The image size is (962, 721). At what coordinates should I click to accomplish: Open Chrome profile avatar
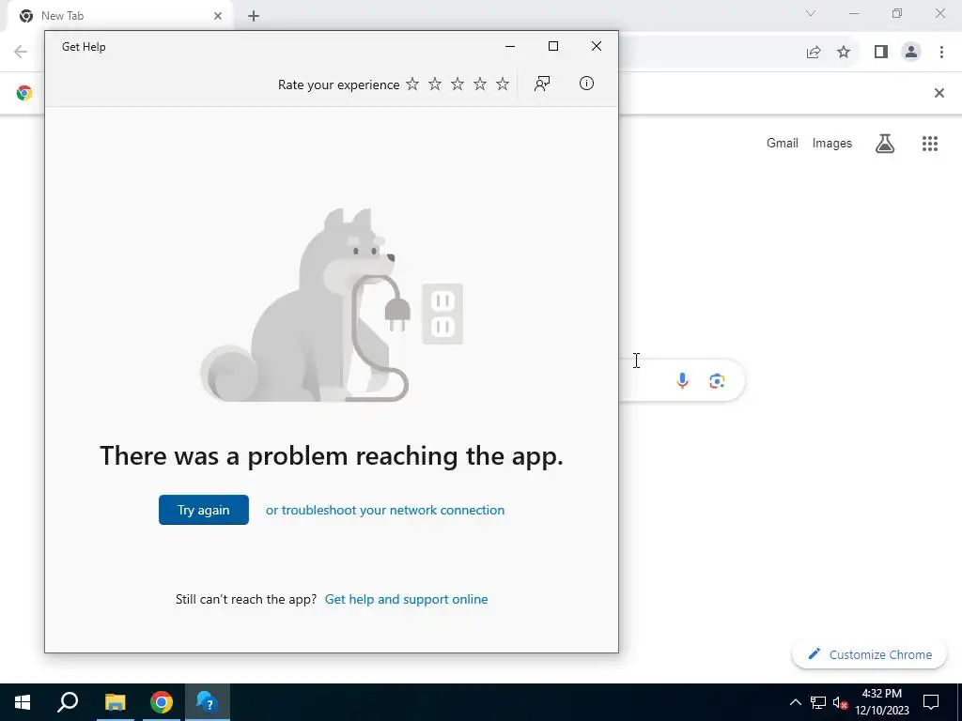911,53
